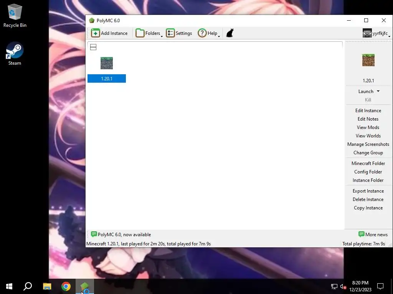Click the black cat icon
This screenshot has height=294, width=393.
pos(230,33)
